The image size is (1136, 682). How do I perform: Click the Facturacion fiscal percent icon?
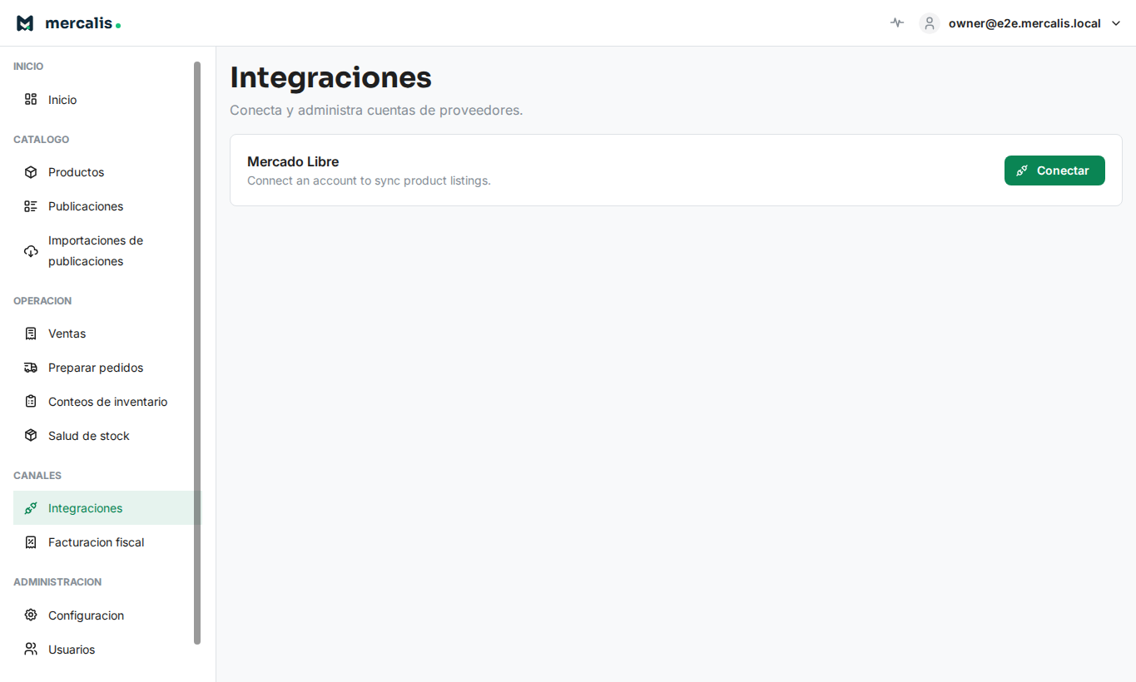(31, 542)
